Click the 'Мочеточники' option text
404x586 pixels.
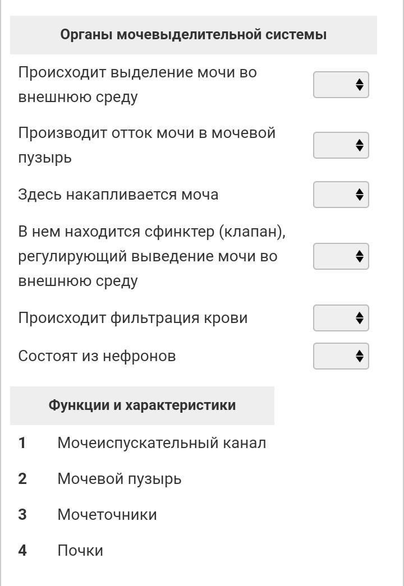(107, 515)
